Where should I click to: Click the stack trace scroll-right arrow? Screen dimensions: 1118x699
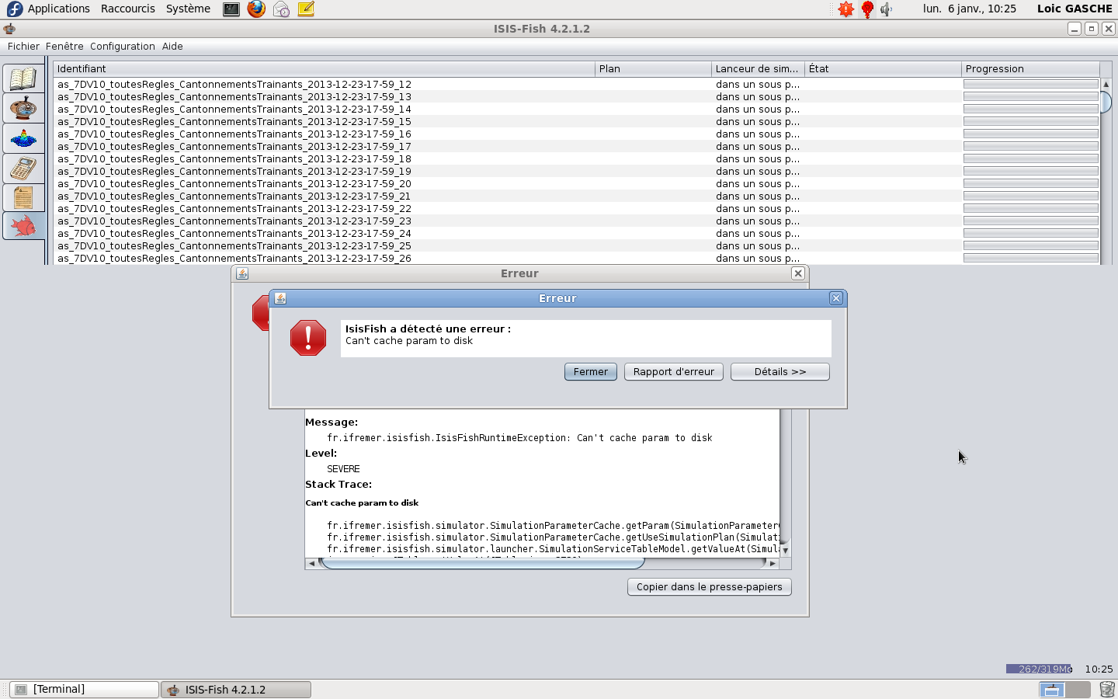[773, 563]
